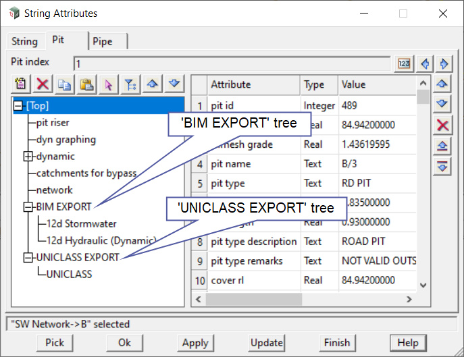Image resolution: width=464 pixels, height=357 pixels.
Task: Click the copy icon in tree toolbar
Action: point(65,84)
